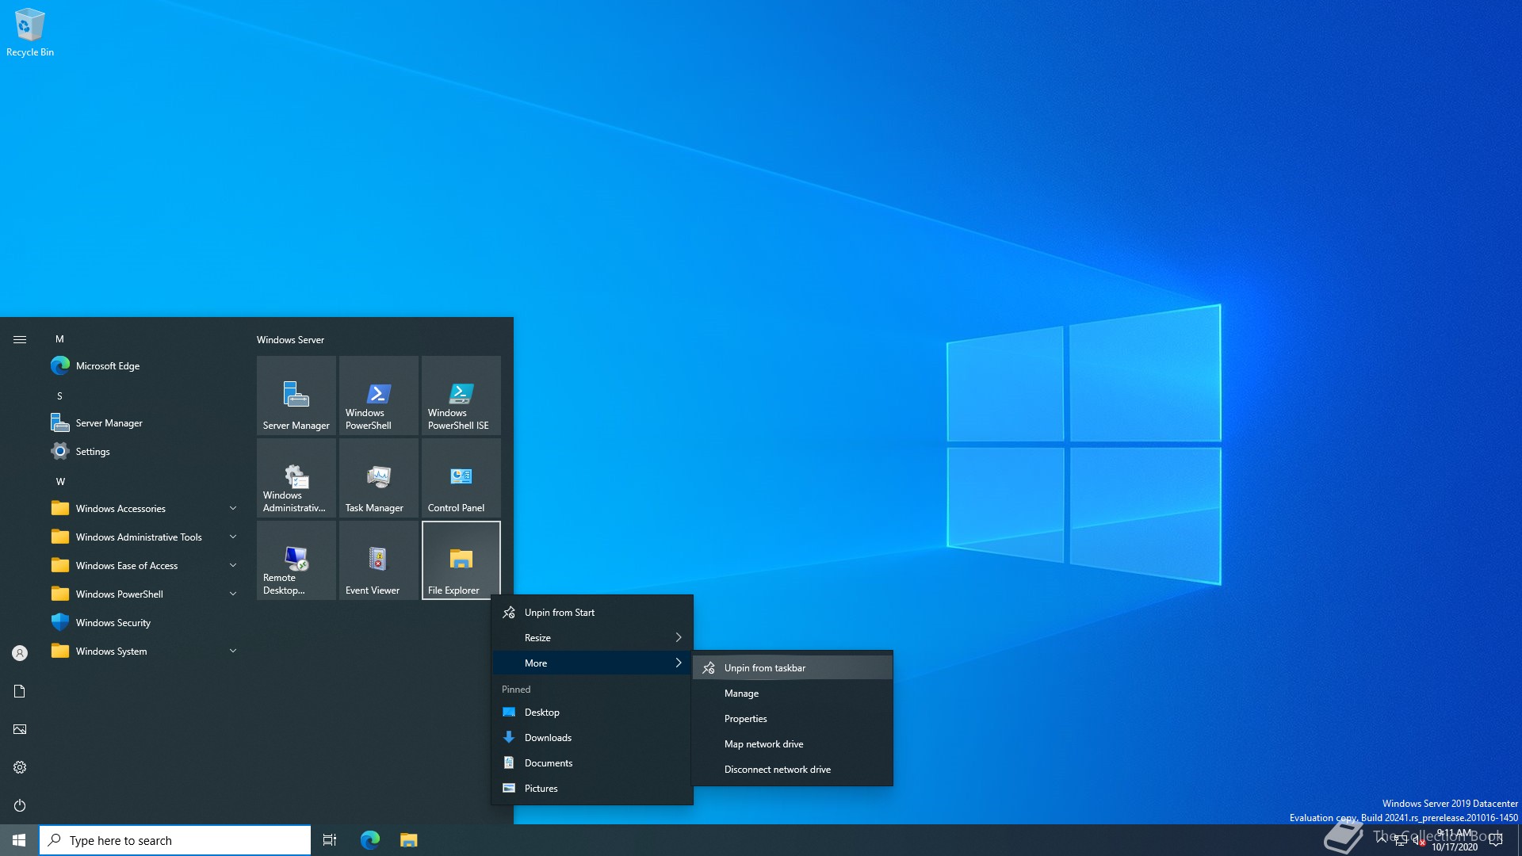Choose Map network drive
Image resolution: width=1522 pixels, height=856 pixels.
(793, 743)
